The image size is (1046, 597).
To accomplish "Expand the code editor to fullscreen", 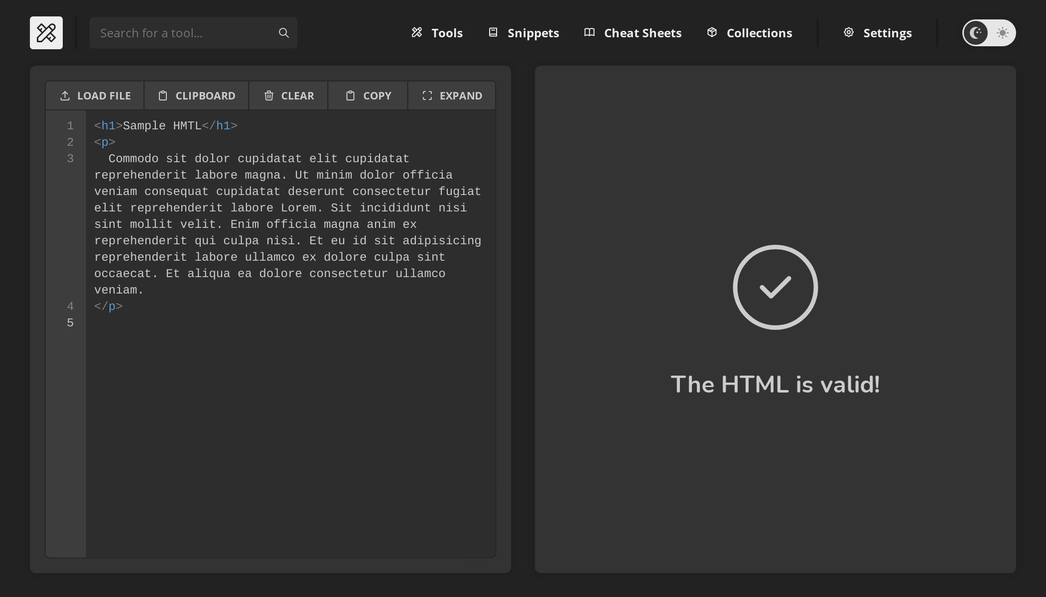I will (452, 96).
